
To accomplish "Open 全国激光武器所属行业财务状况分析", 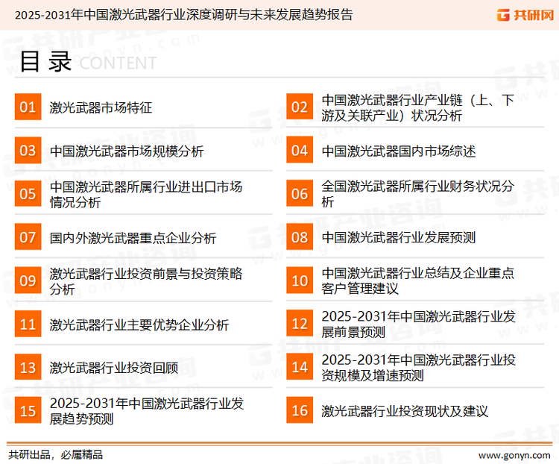I will [417, 194].
